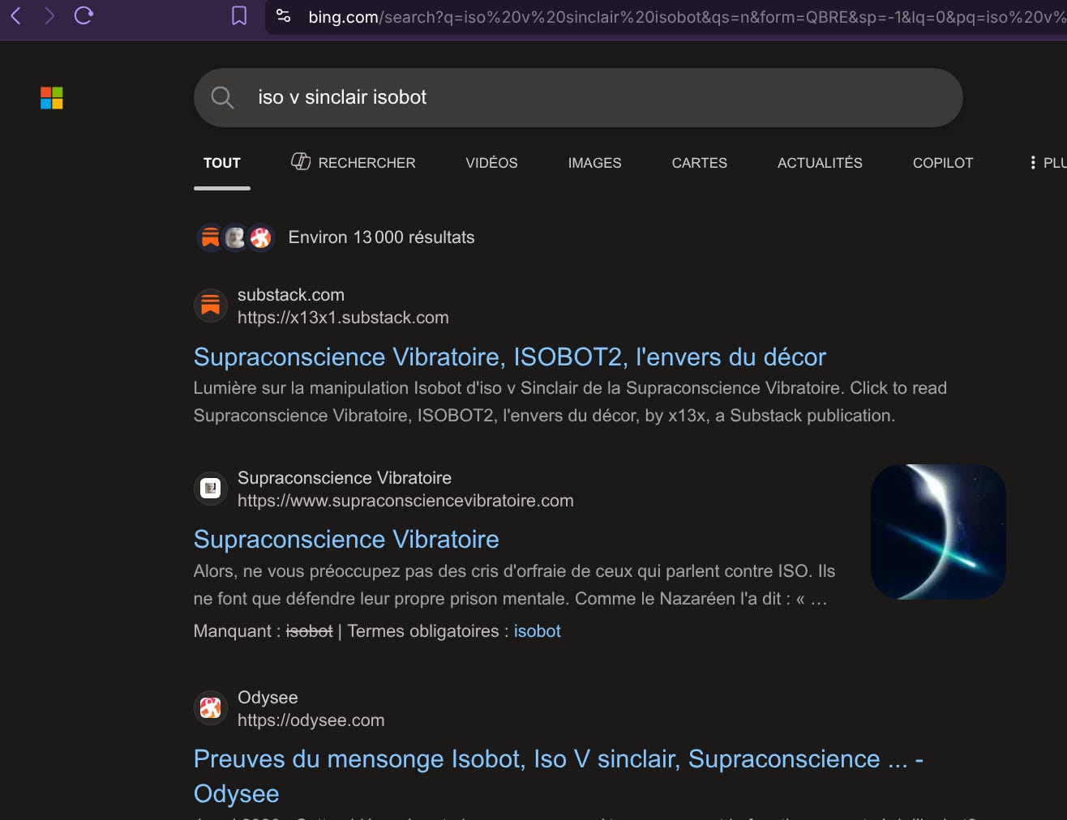The width and height of the screenshot is (1067, 820).
Task: Click the magnifying glass search icon
Action: 222,98
